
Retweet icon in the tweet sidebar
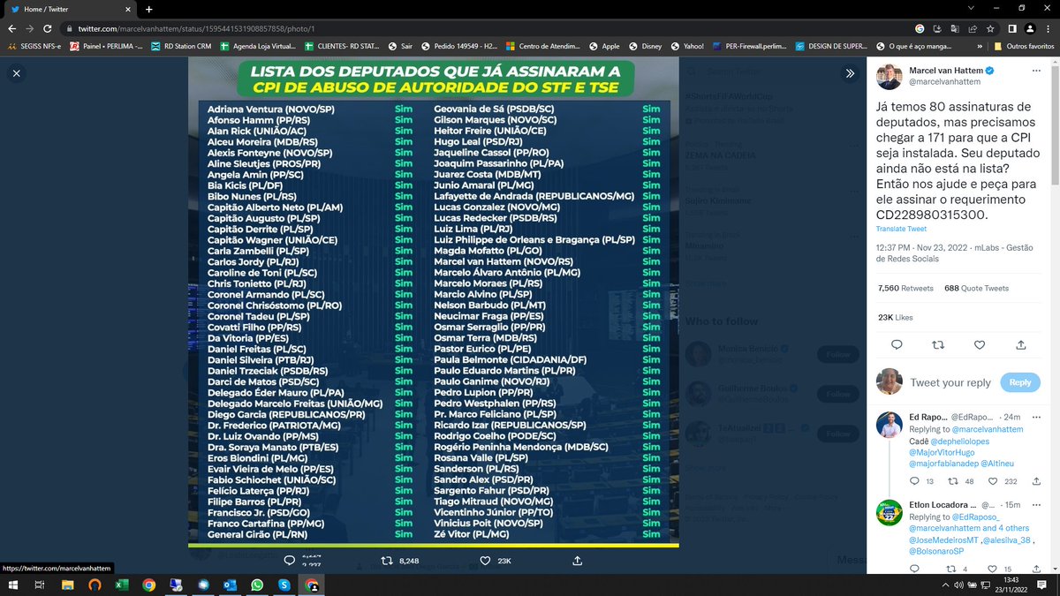click(x=938, y=344)
